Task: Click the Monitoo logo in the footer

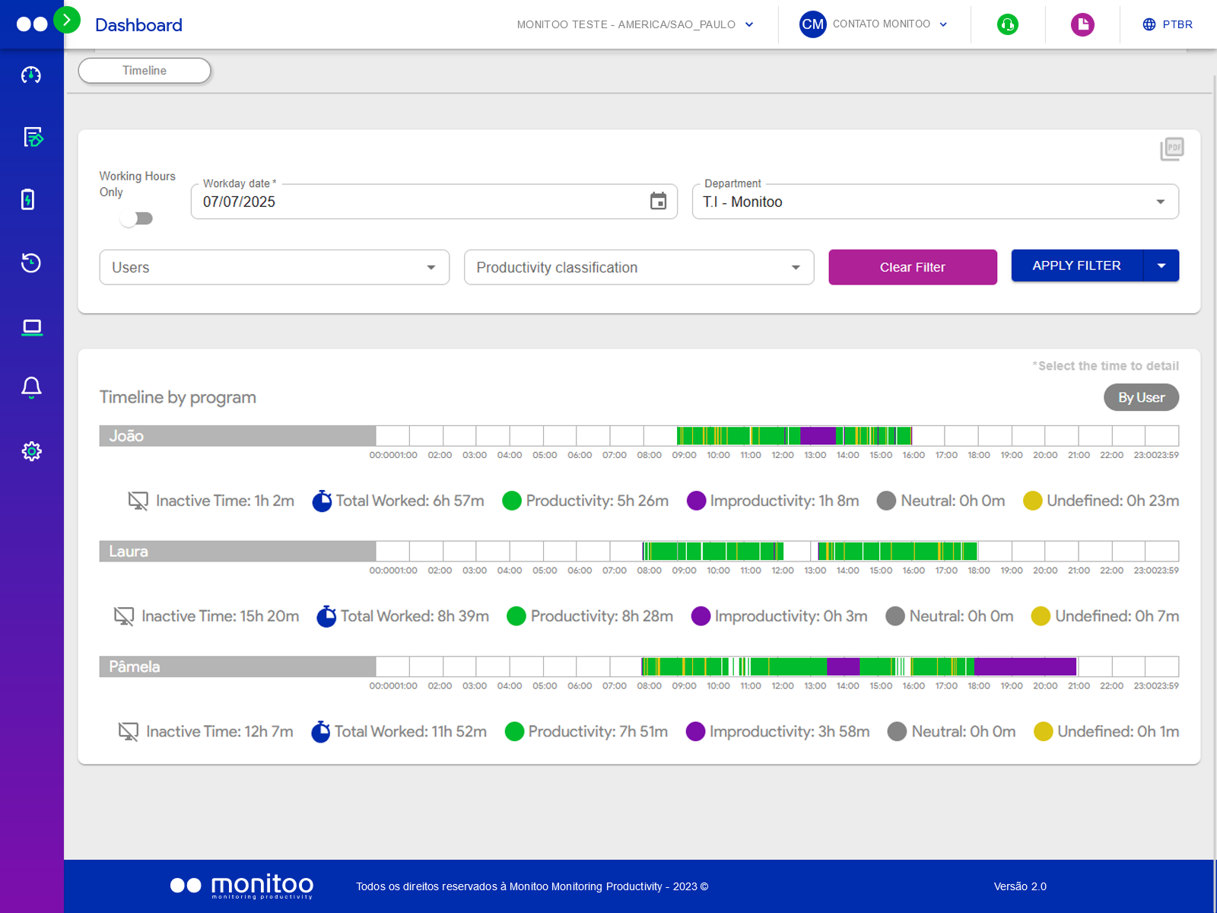Action: click(x=242, y=886)
